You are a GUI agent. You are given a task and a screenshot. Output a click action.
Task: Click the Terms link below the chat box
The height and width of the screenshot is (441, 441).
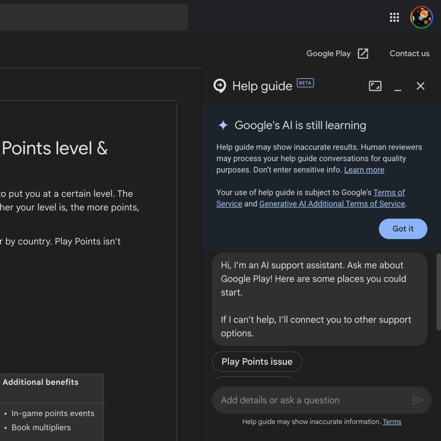[x=392, y=422]
